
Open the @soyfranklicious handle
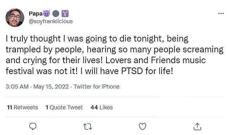point(51,21)
